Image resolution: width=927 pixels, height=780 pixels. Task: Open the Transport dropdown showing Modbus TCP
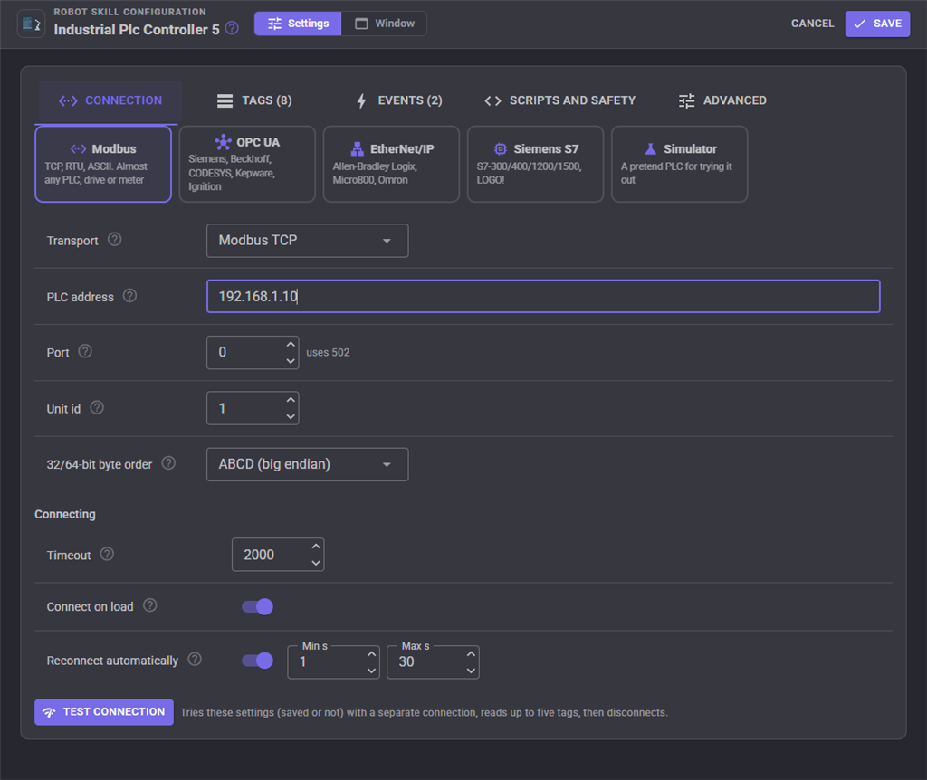point(308,241)
